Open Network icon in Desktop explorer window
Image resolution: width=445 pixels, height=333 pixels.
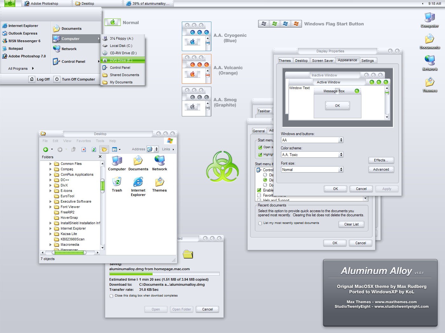160,163
